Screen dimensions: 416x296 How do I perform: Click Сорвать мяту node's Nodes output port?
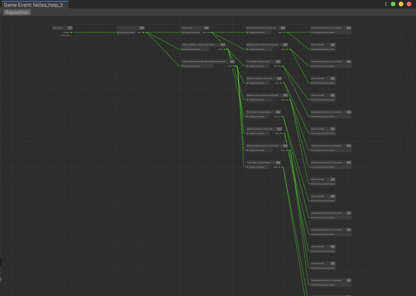coord(208,32)
